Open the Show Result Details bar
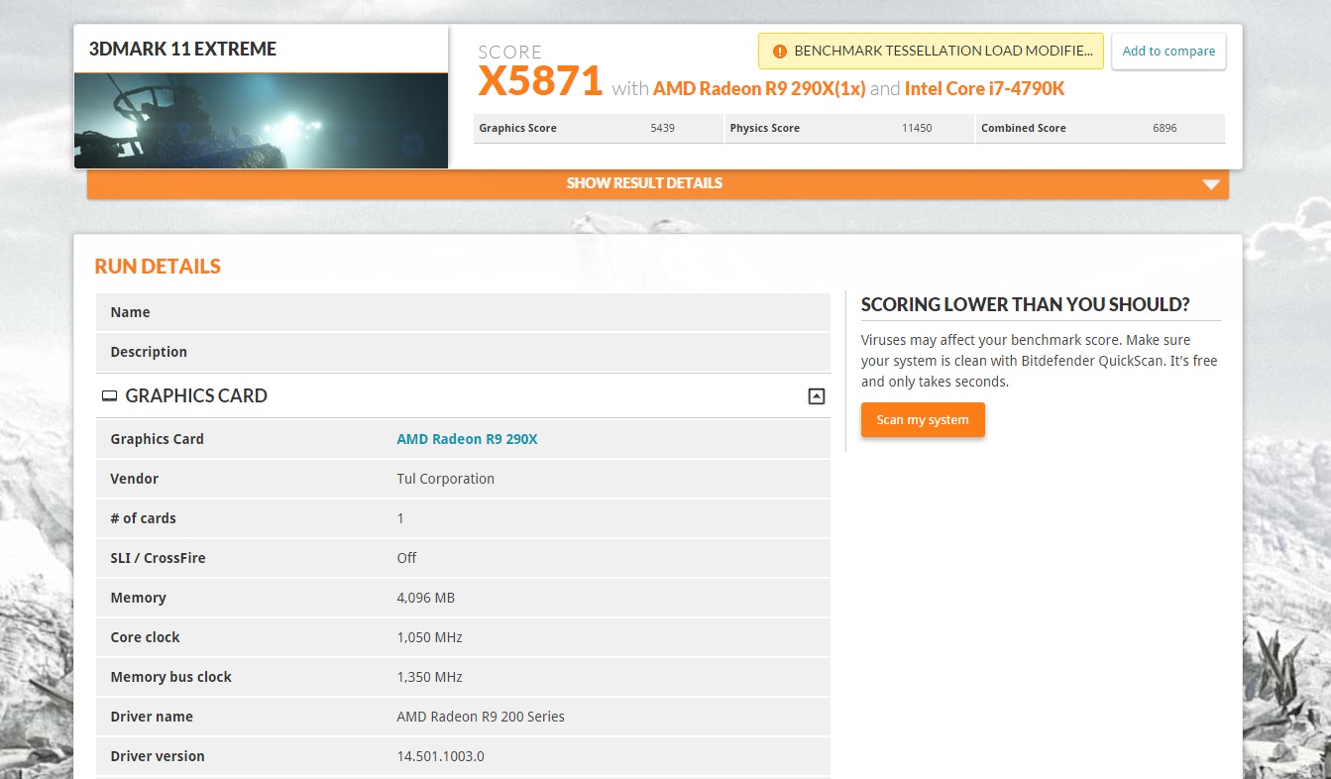The image size is (1331, 779). [x=658, y=183]
